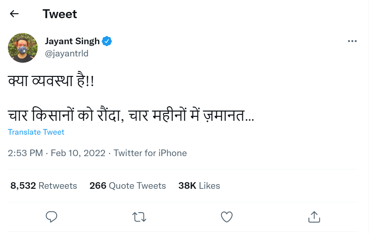Image resolution: width=371 pixels, height=233 pixels.
Task: Click the Twitter for iPhone source label
Action: 150,153
